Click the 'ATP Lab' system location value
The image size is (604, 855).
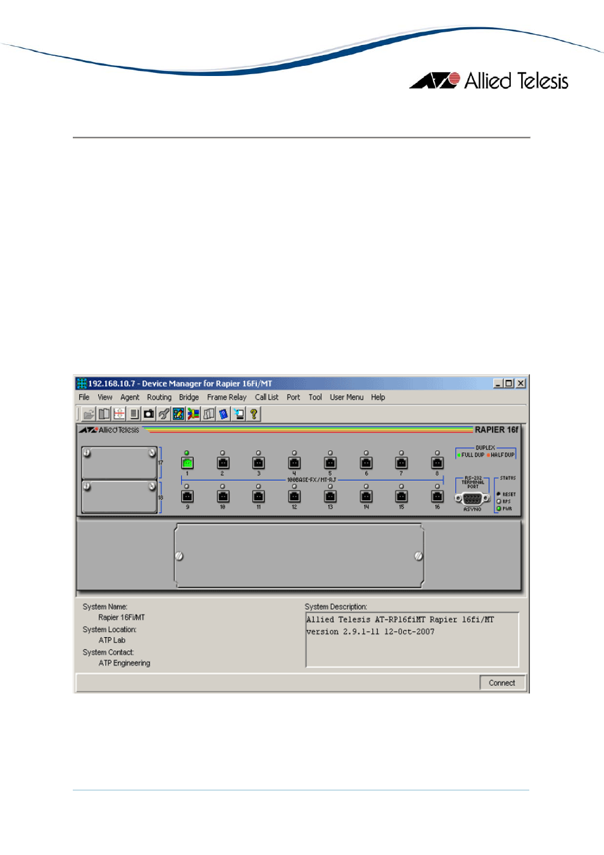pos(112,640)
